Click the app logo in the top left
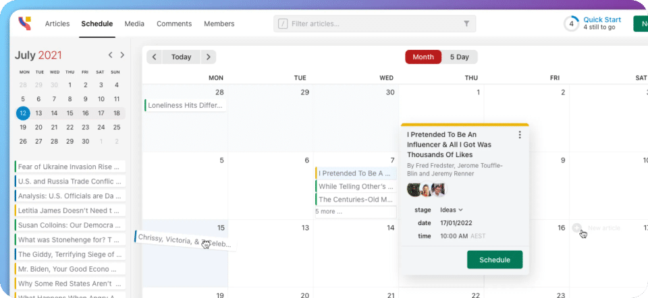 click(25, 23)
